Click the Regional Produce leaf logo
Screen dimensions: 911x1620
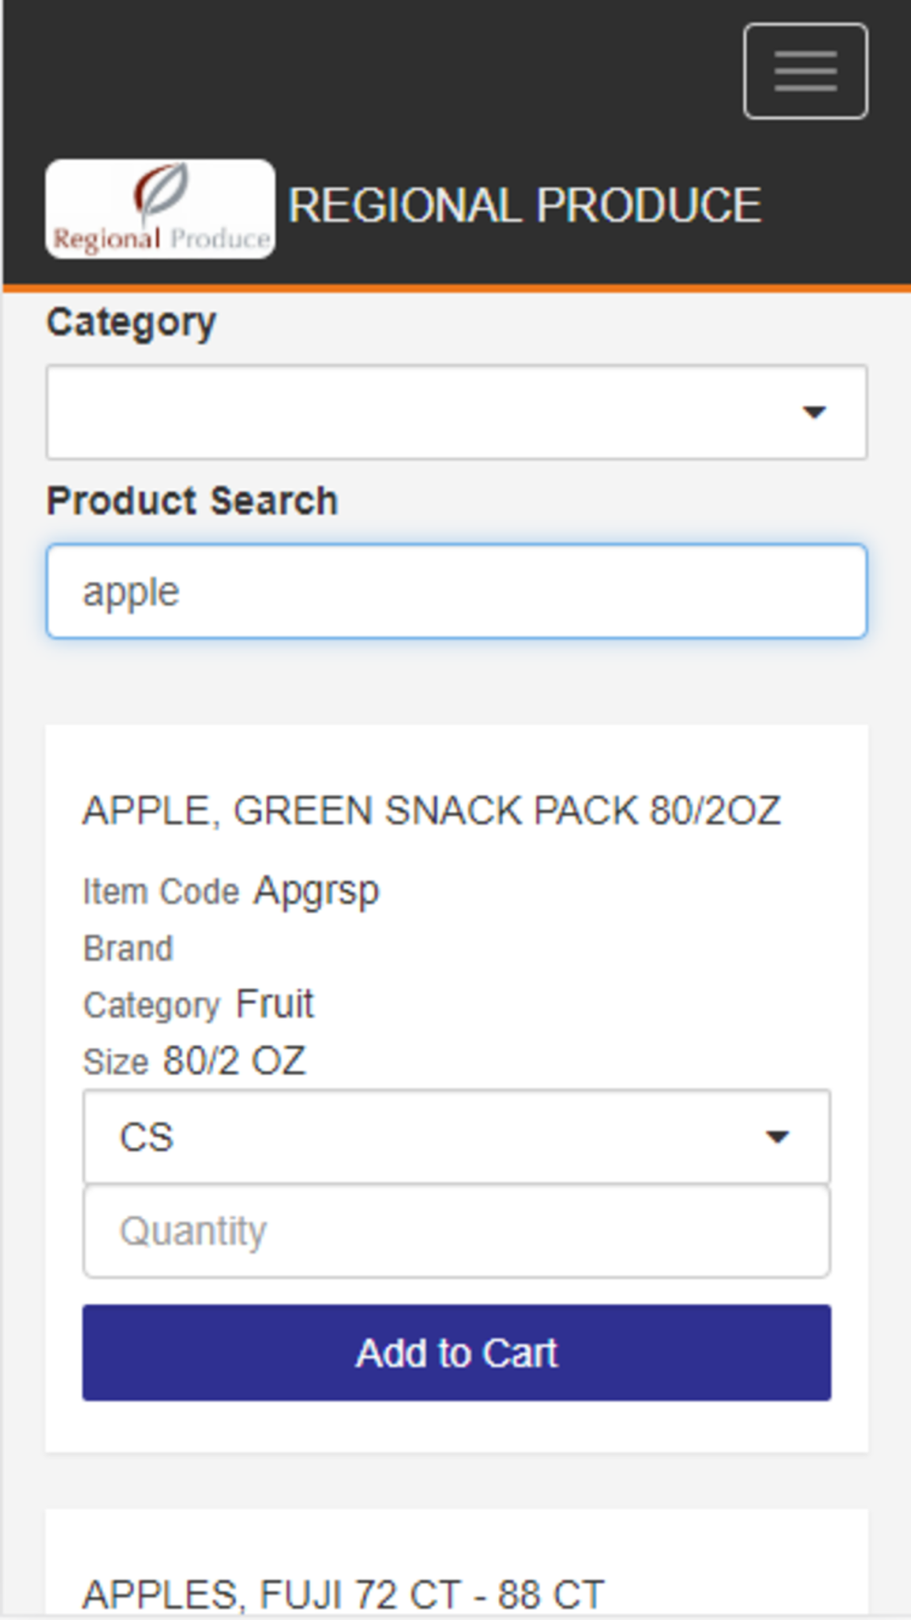[160, 209]
